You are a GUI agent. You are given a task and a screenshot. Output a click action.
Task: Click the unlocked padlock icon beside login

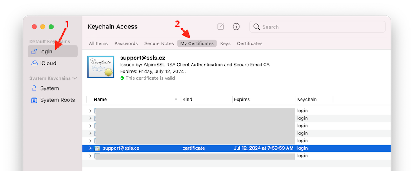(x=35, y=51)
